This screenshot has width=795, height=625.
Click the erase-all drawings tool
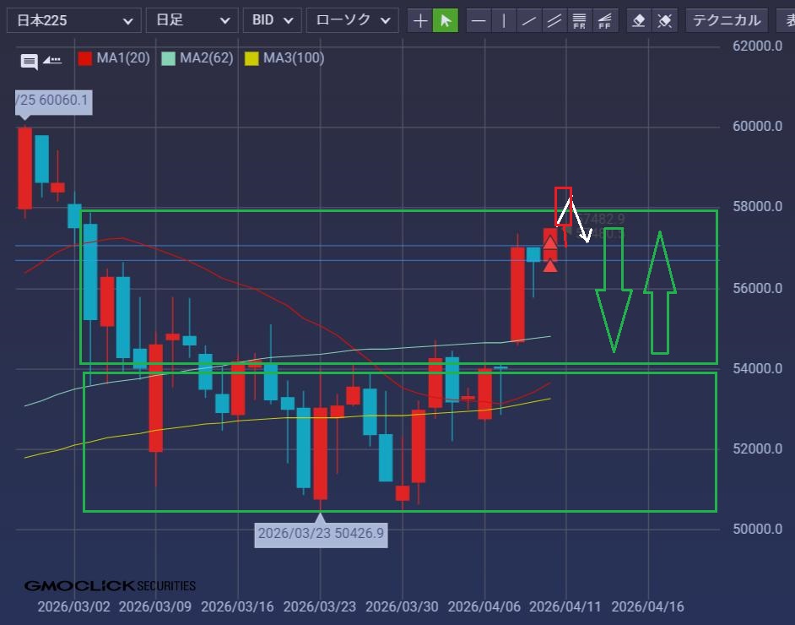[665, 20]
